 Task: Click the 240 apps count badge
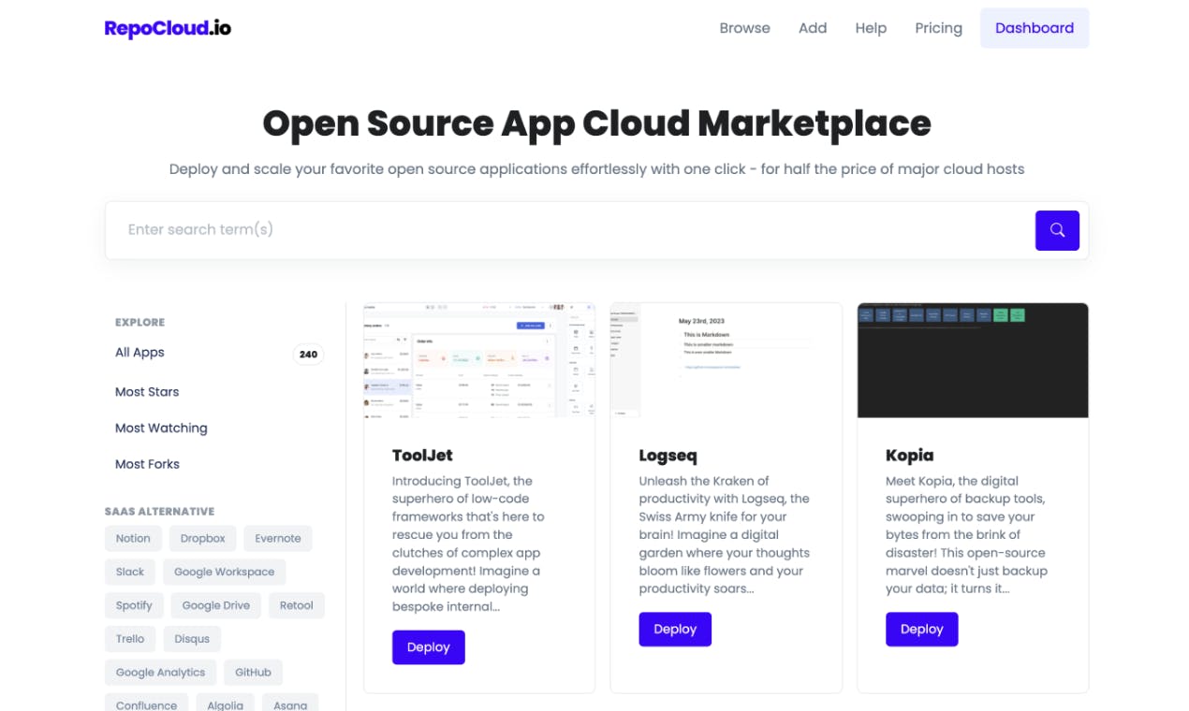[309, 355]
